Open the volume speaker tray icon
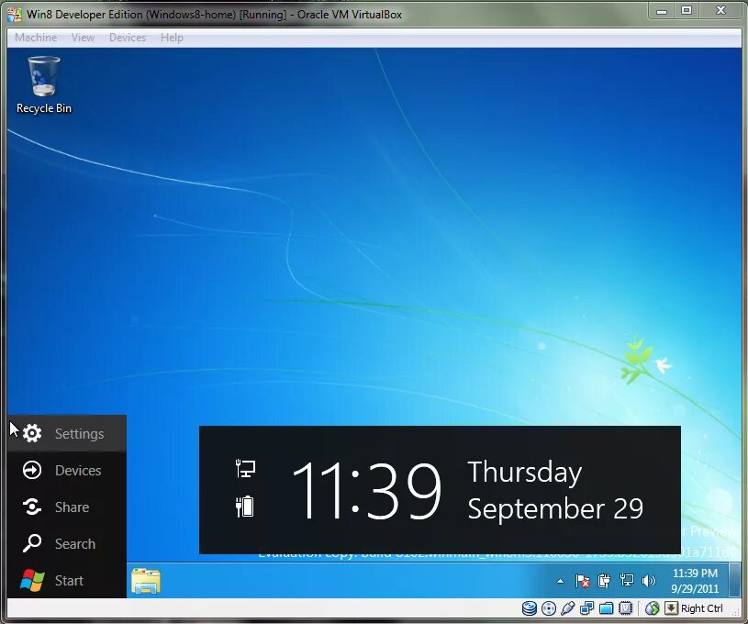The height and width of the screenshot is (624, 748). pos(648,581)
